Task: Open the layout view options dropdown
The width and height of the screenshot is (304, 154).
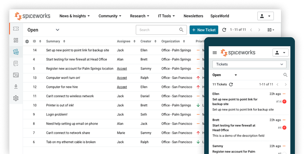Action: click(271, 30)
